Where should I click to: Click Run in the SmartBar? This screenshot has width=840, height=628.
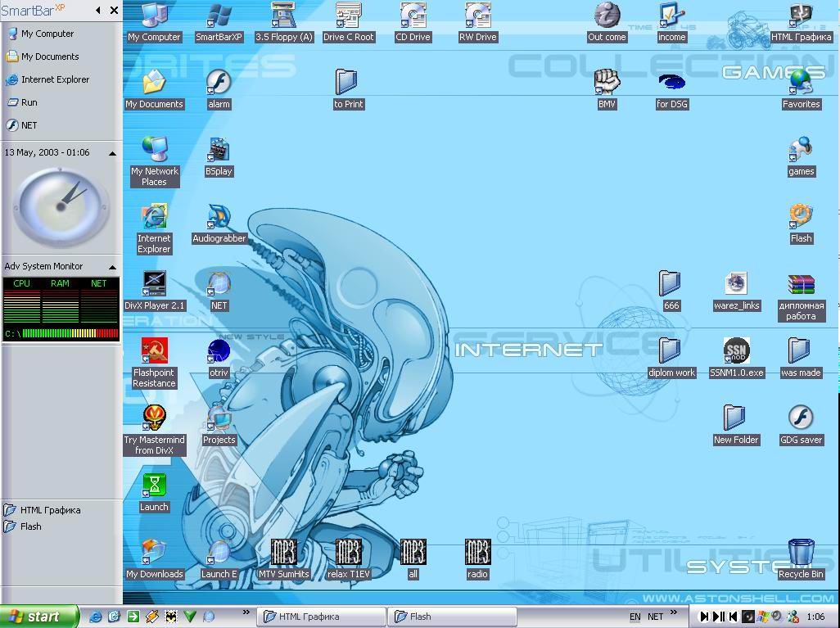coord(22,102)
